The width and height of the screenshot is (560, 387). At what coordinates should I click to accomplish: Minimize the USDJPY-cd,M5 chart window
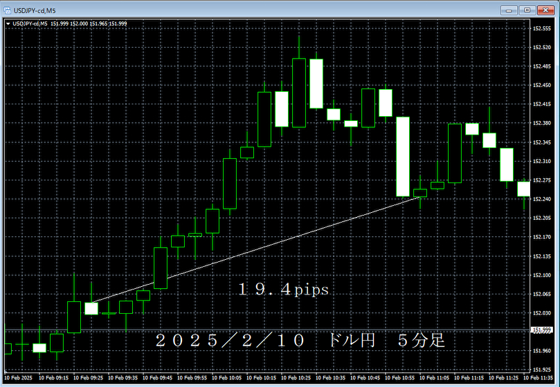point(509,10)
